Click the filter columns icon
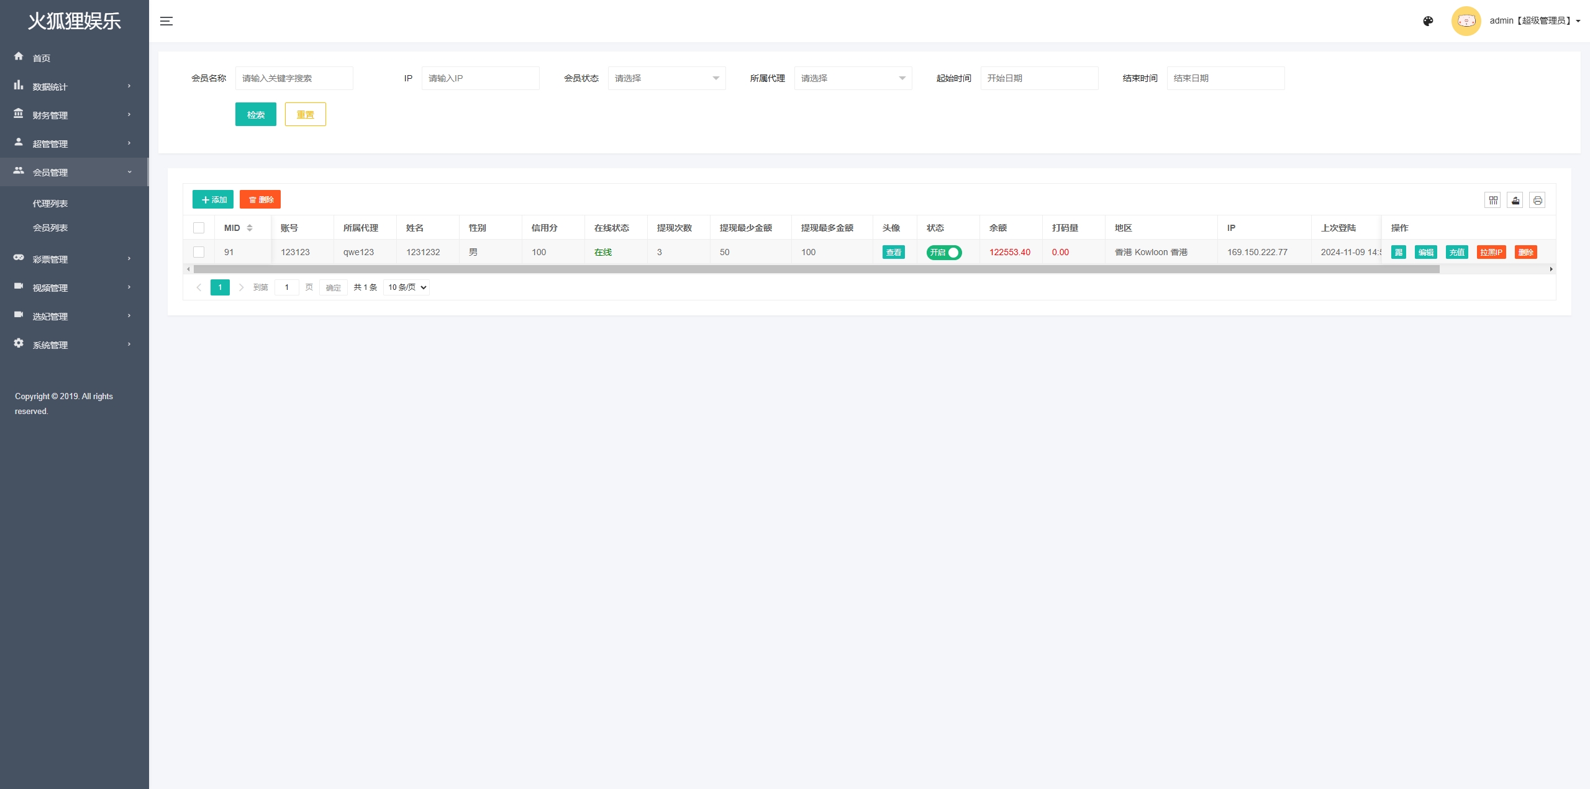The width and height of the screenshot is (1590, 789). pyautogui.click(x=1493, y=200)
